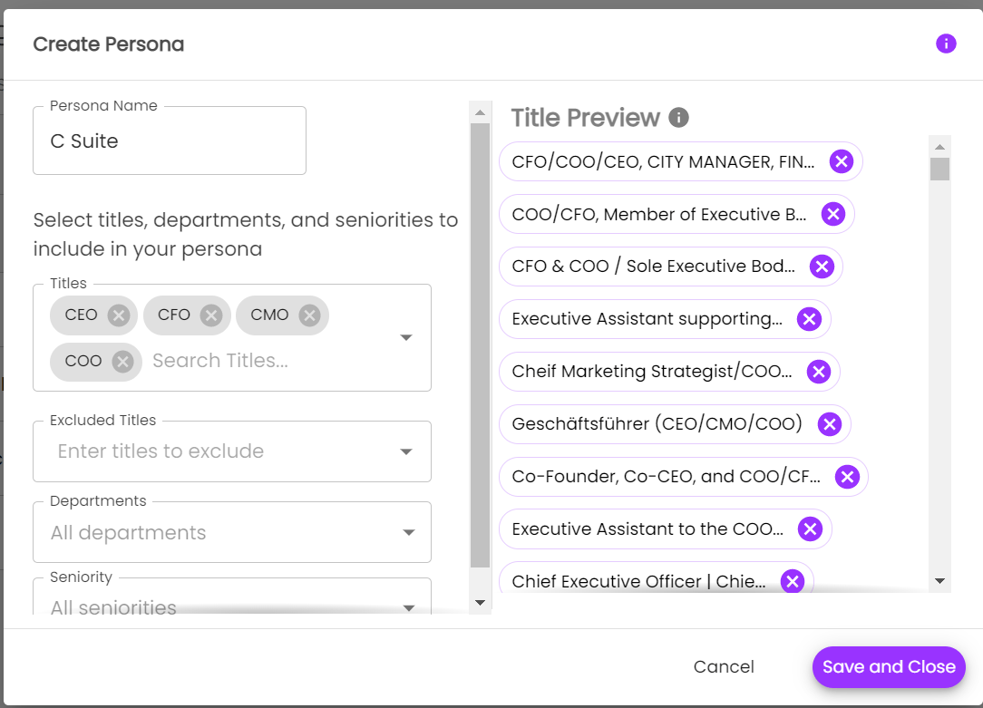Remove the CMO title chip
The width and height of the screenshot is (983, 708).
coord(309,315)
